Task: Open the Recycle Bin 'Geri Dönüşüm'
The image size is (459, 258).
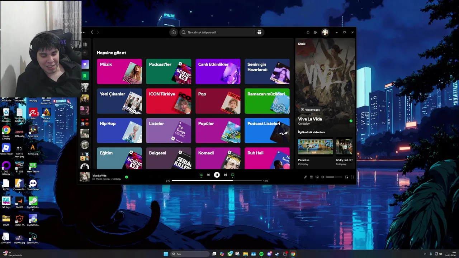Action: (x=6, y=115)
